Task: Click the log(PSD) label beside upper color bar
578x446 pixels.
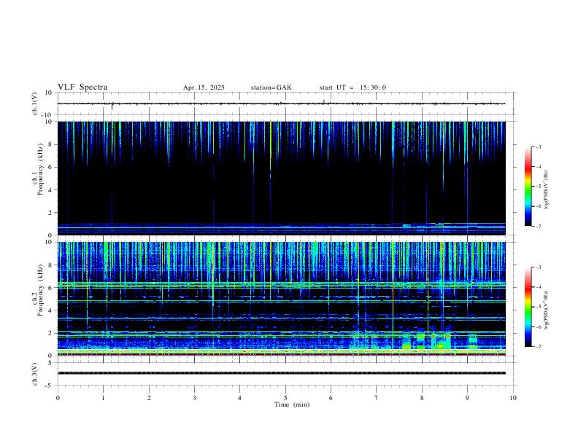Action: pyautogui.click(x=546, y=189)
